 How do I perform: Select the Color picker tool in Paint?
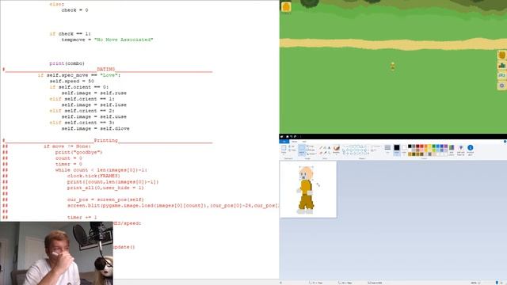click(325, 153)
